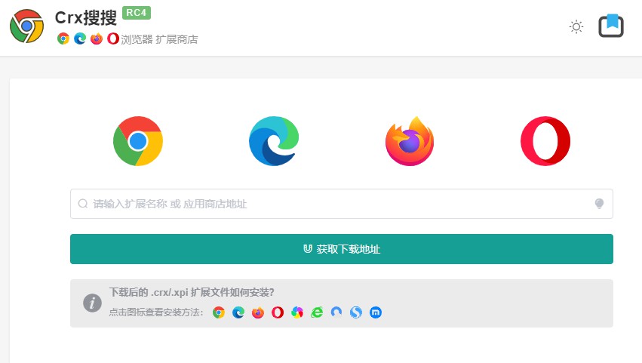Image resolution: width=642 pixels, height=363 pixels.
Task: Click the small Chrome icon in header subtitle
Action: pos(63,39)
